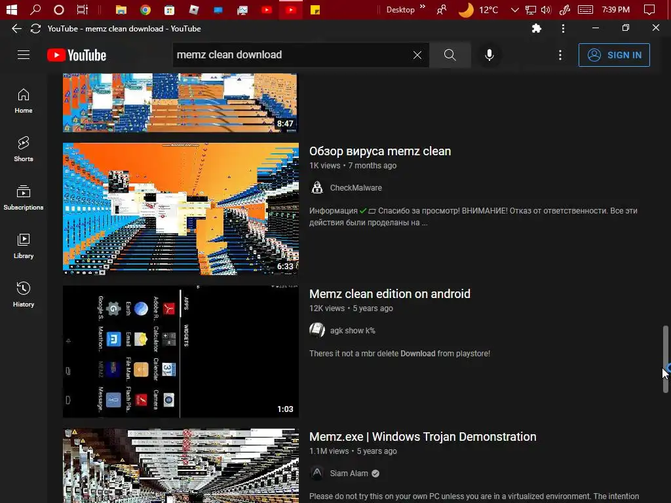Open Home in the sidebar
Viewport: 671px width, 503px height.
[x=24, y=101]
